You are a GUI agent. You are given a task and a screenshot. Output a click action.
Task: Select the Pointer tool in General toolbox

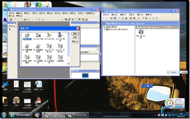point(10,29)
